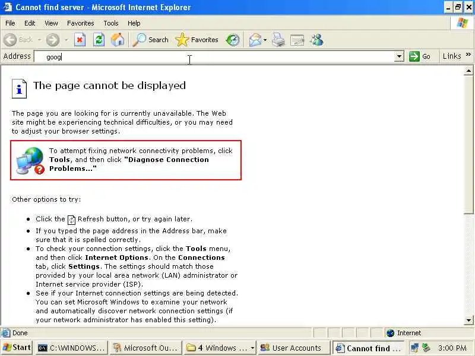This screenshot has height=356, width=475.
Task: Restore down the Internet Explorer window
Action: tap(458, 7)
